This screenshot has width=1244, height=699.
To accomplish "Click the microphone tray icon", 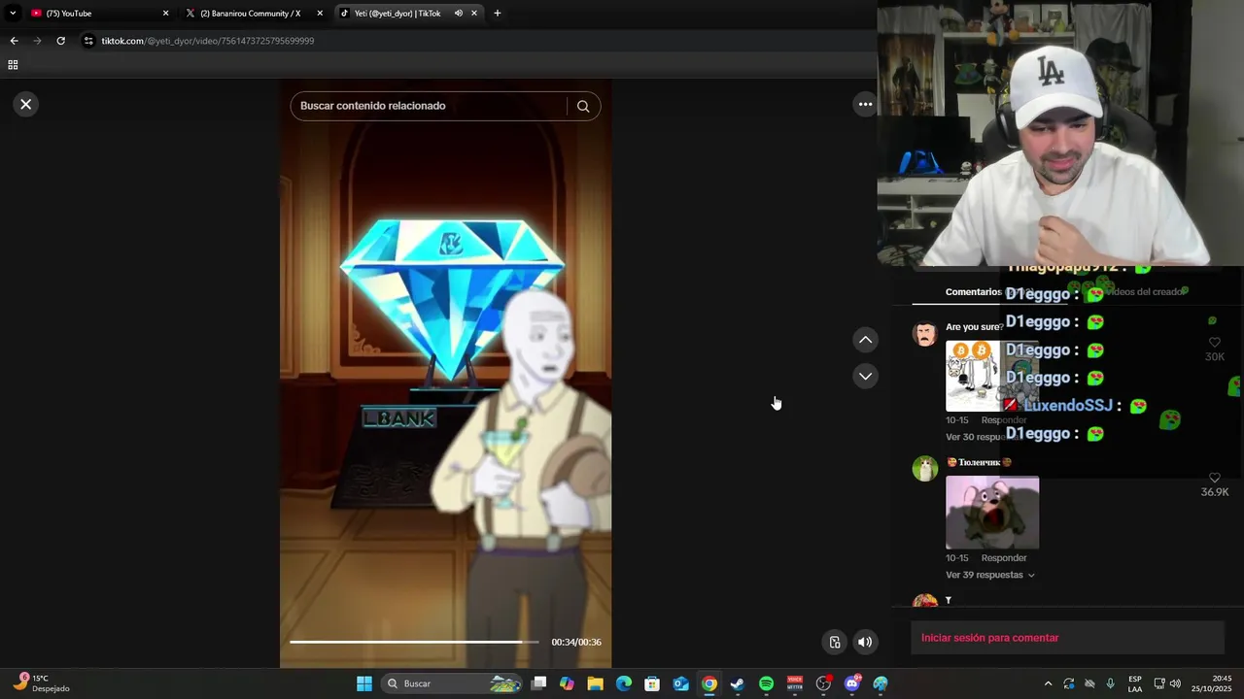I will click(1110, 683).
